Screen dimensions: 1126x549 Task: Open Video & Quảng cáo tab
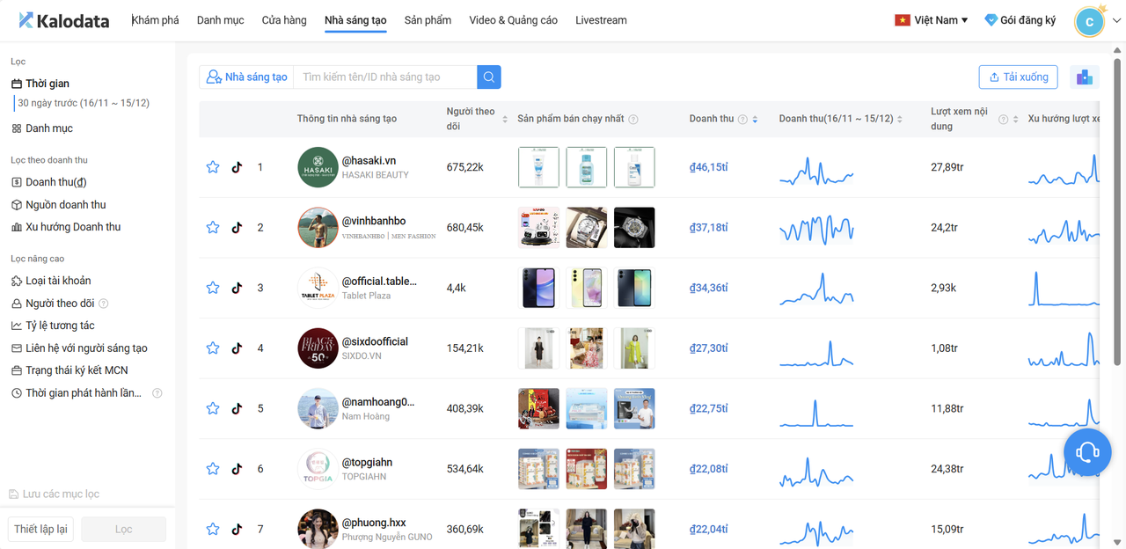click(514, 20)
